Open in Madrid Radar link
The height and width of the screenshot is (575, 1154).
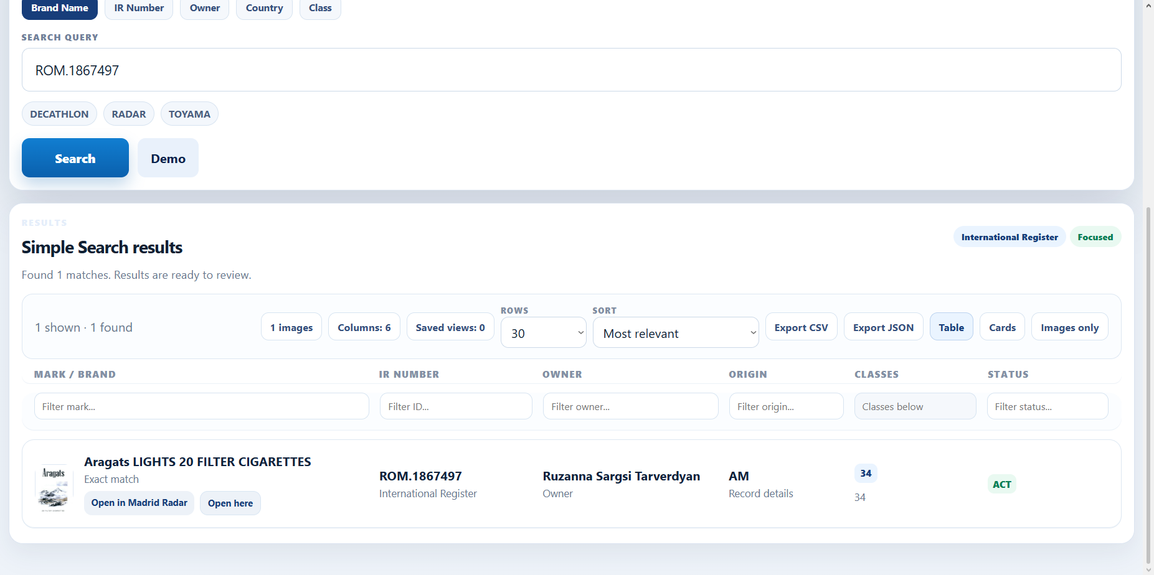point(140,503)
